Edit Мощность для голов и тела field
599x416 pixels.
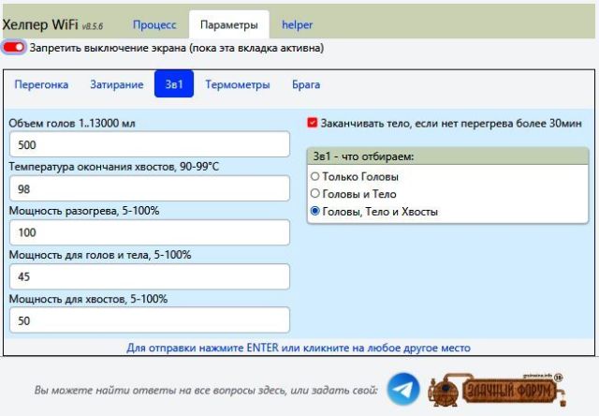pyautogui.click(x=150, y=276)
